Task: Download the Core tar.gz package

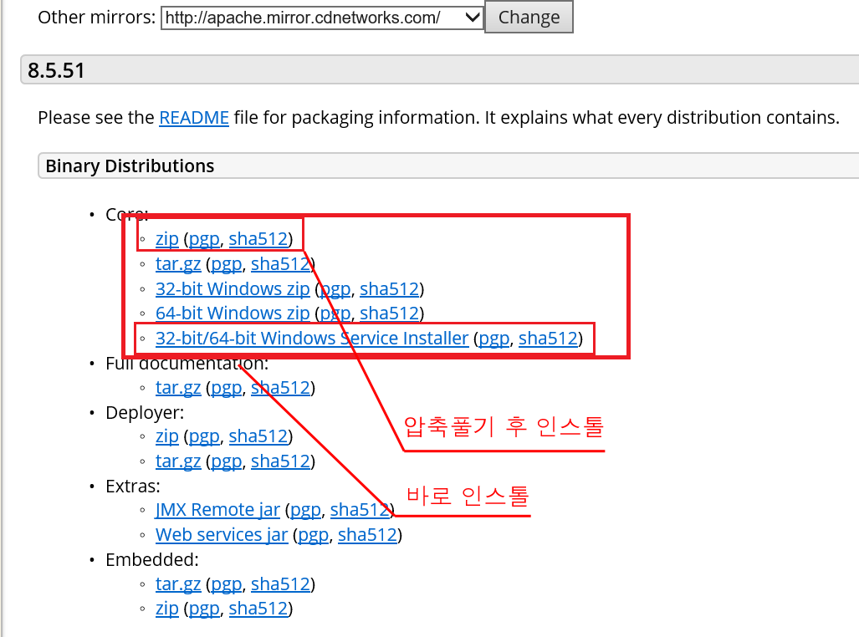Action: click(x=178, y=264)
